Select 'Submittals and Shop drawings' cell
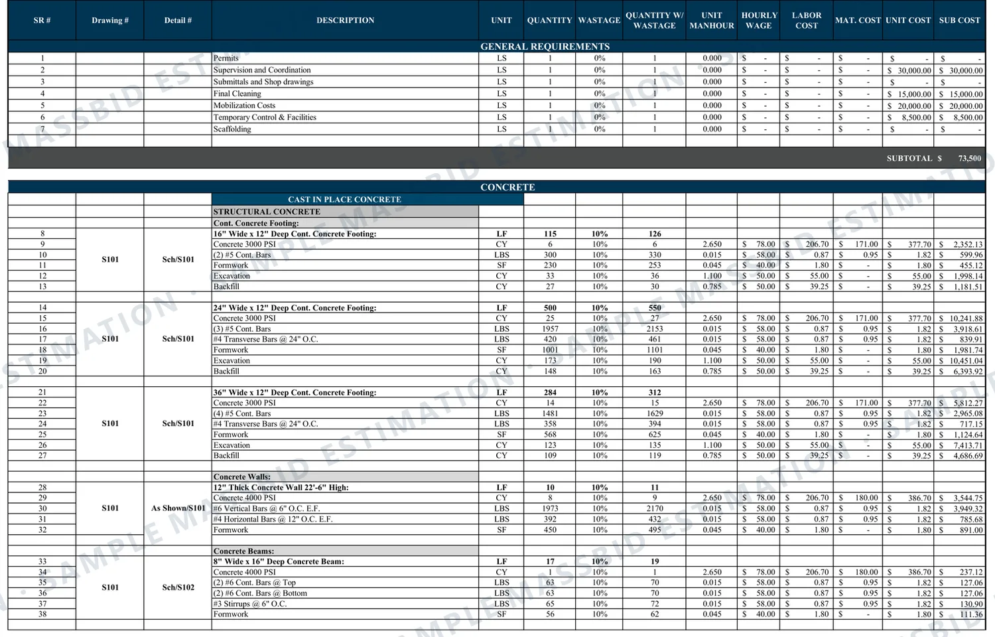This screenshot has width=995, height=637. click(x=345, y=82)
